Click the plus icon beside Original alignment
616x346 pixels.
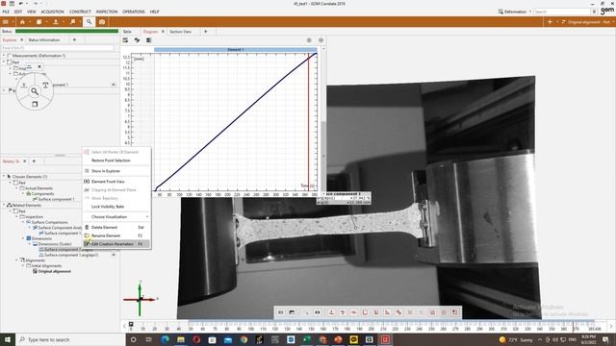[550, 22]
